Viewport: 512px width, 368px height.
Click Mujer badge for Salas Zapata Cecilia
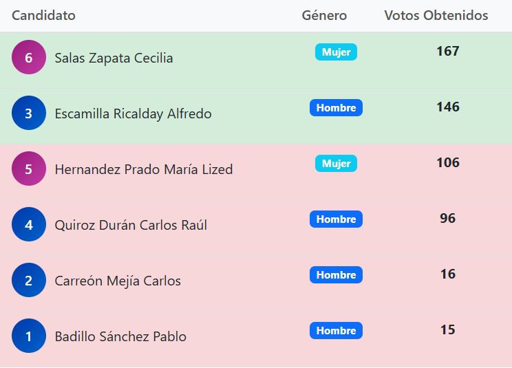point(336,52)
